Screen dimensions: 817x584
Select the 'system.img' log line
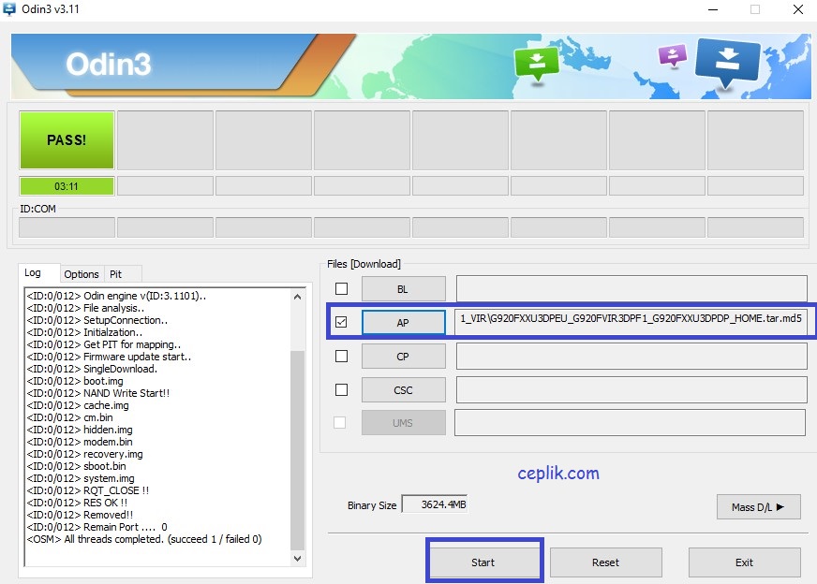pos(81,478)
